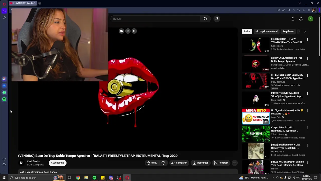Open sidebar heart pinboards icon
321x181 pixels.
[4, 159]
